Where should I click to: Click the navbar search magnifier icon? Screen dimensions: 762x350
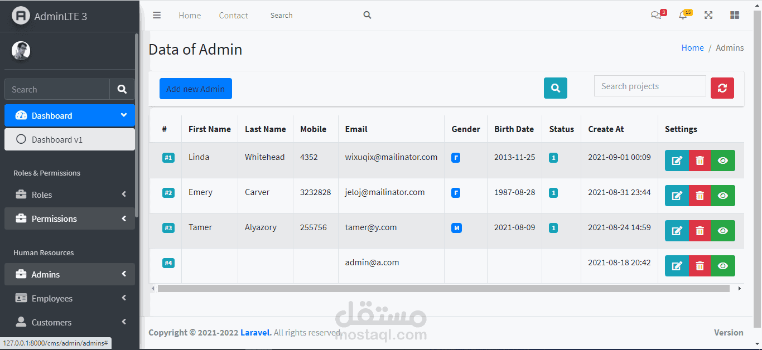point(367,15)
